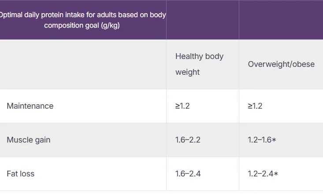Click the asterisk after "1.2–2.4"
This screenshot has width=323, height=194.
coord(276,174)
